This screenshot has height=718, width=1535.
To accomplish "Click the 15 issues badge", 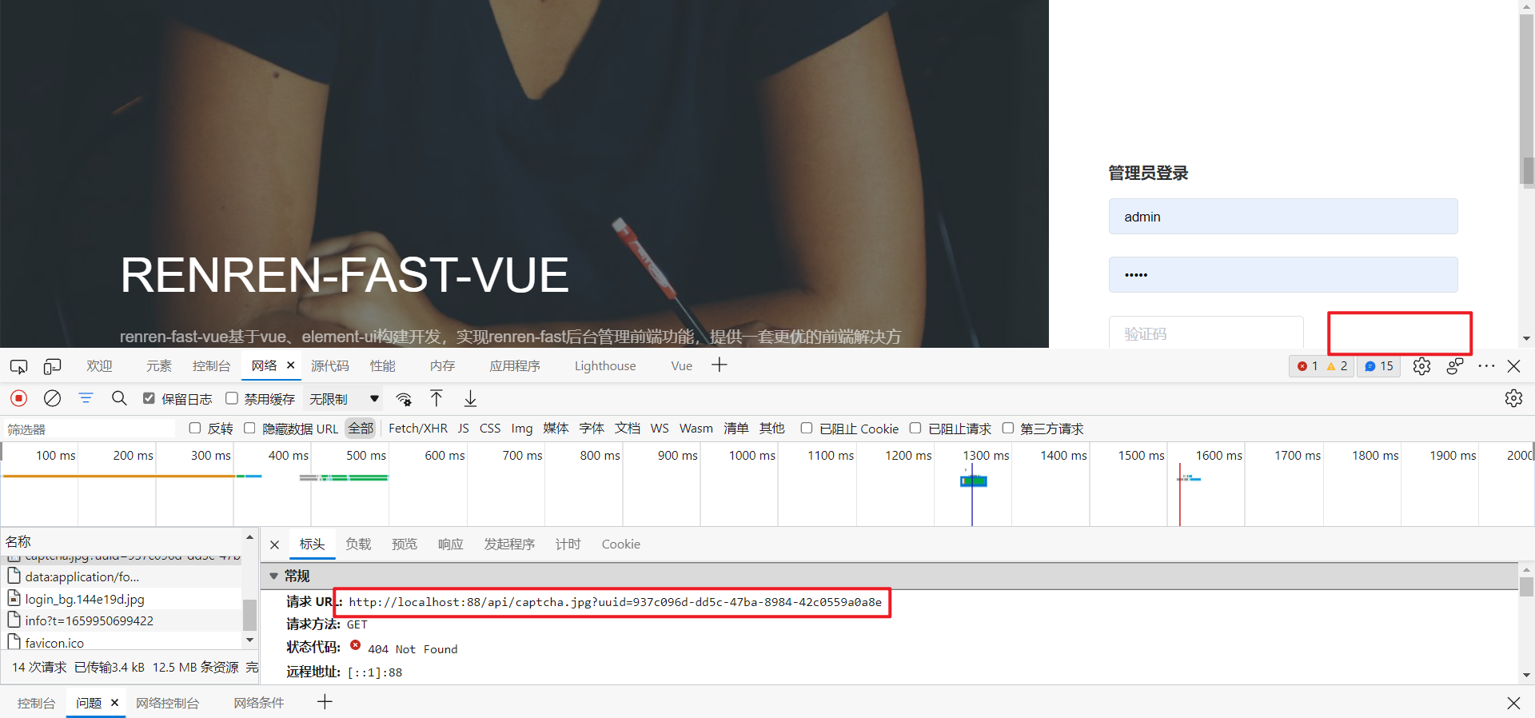I will point(1379,366).
